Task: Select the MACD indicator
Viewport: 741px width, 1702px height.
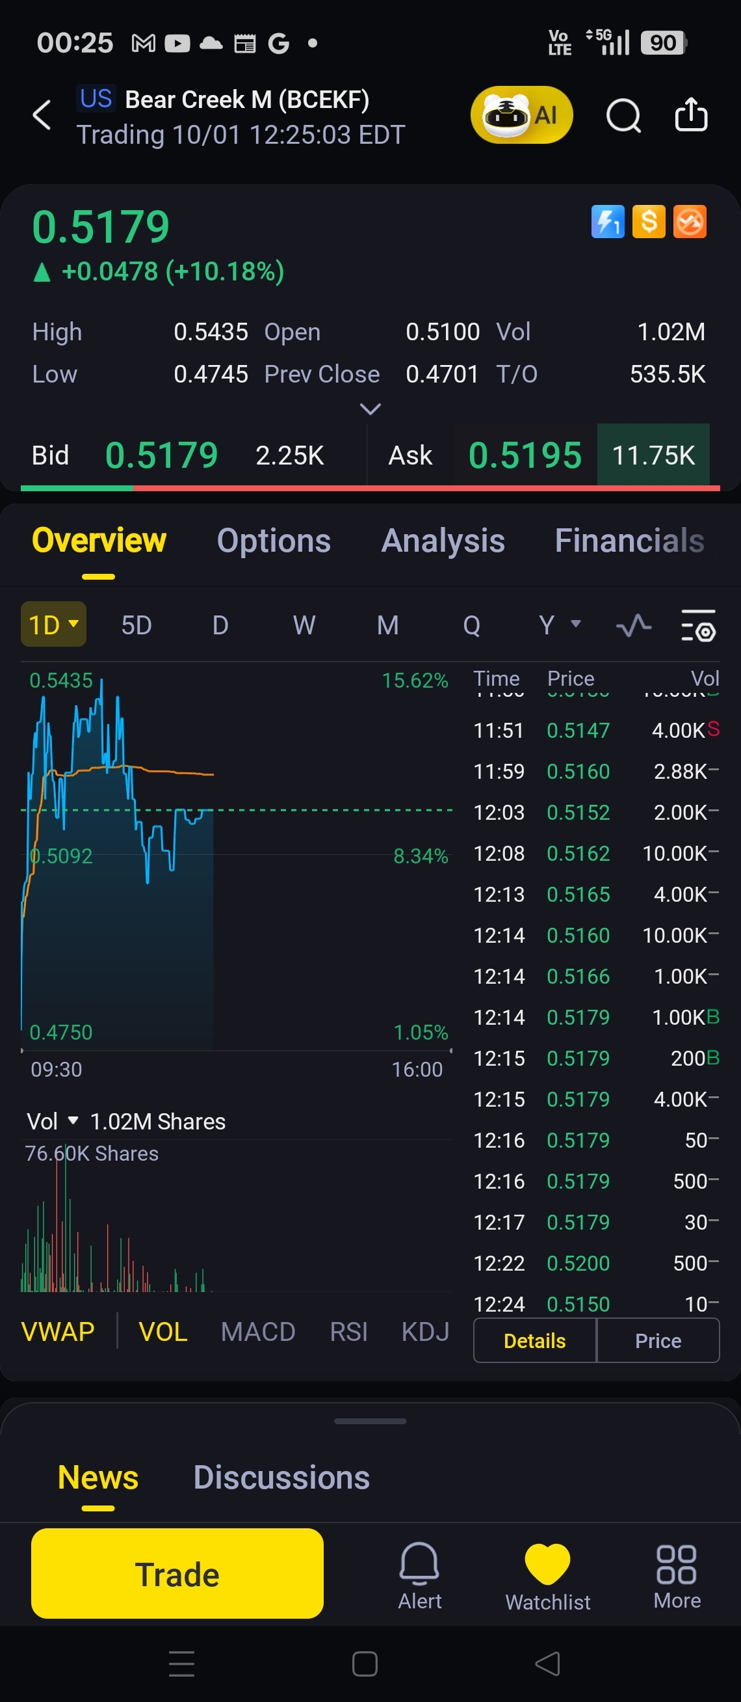Action: point(257,1331)
